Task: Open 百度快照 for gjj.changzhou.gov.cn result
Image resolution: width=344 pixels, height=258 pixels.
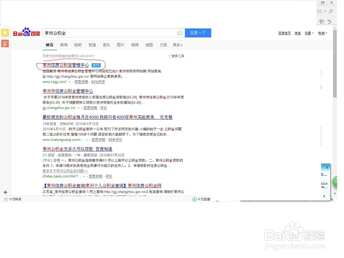Action: 90,108
